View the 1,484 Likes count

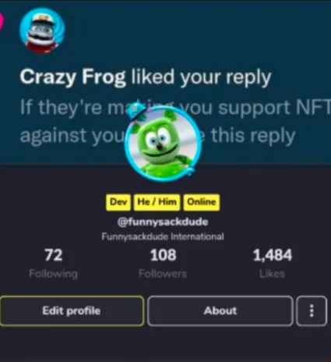[273, 255]
